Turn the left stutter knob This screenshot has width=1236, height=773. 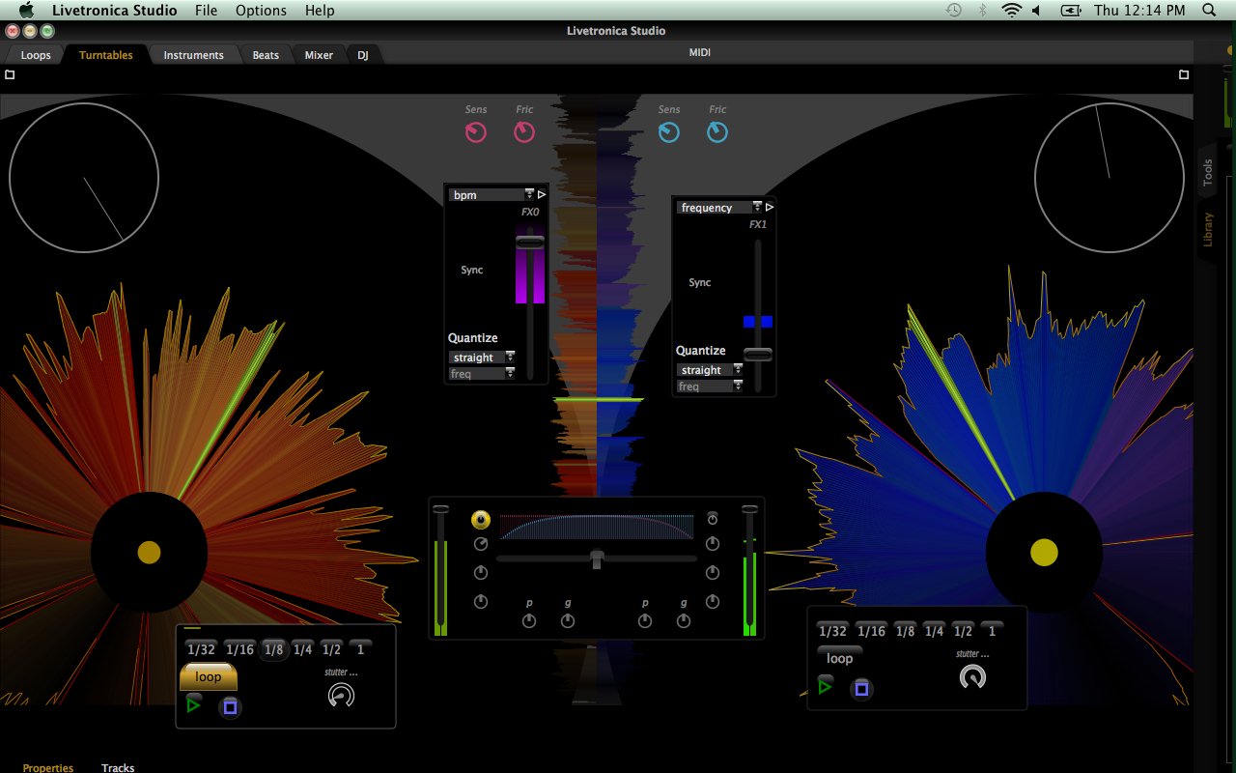(341, 695)
